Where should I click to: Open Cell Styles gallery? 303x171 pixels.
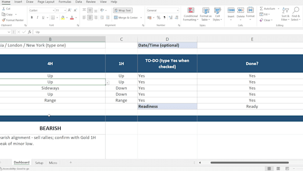coord(217,14)
